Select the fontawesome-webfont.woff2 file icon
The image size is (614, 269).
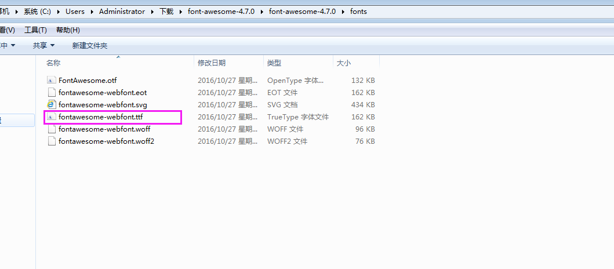click(x=51, y=141)
